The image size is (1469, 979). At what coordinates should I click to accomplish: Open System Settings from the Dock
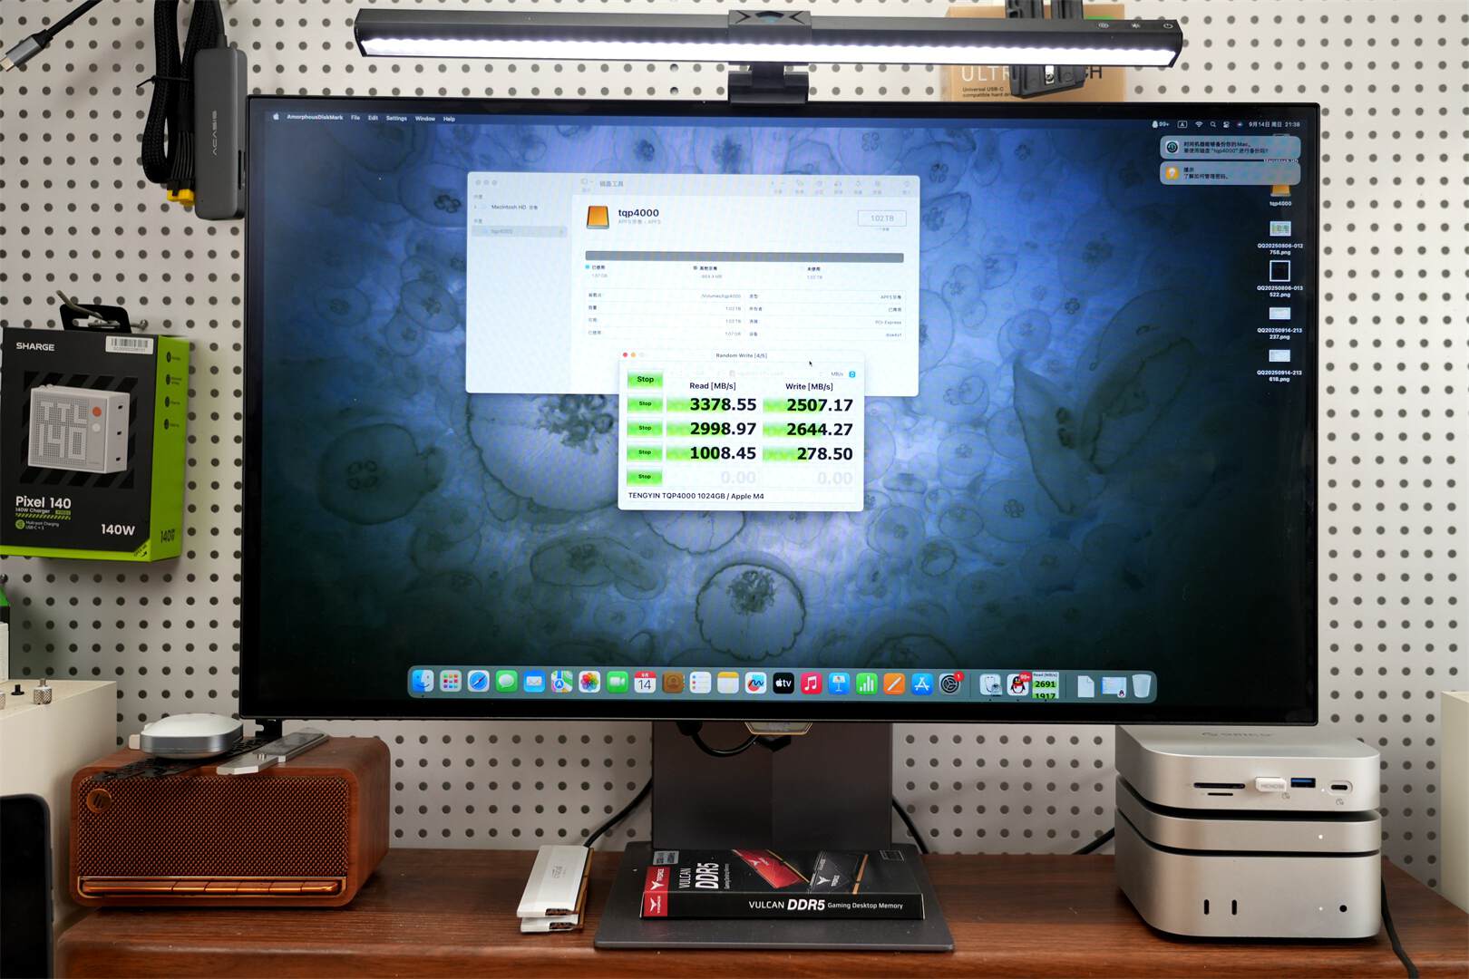click(x=950, y=684)
